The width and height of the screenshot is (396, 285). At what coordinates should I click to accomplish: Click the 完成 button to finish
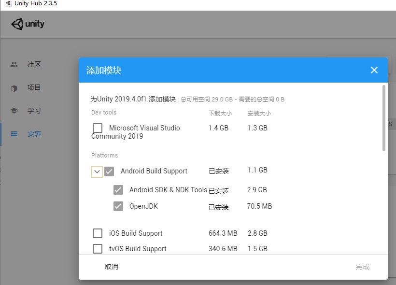coord(363,266)
